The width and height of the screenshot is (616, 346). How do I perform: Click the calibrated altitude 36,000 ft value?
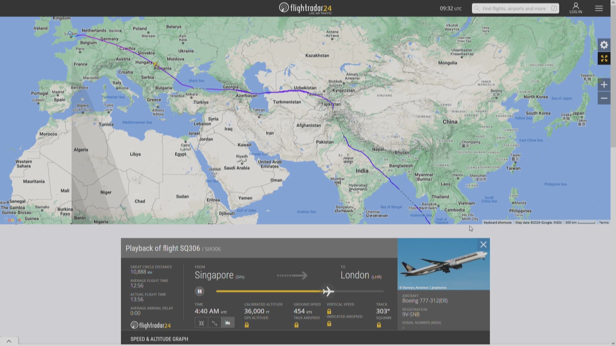257,311
